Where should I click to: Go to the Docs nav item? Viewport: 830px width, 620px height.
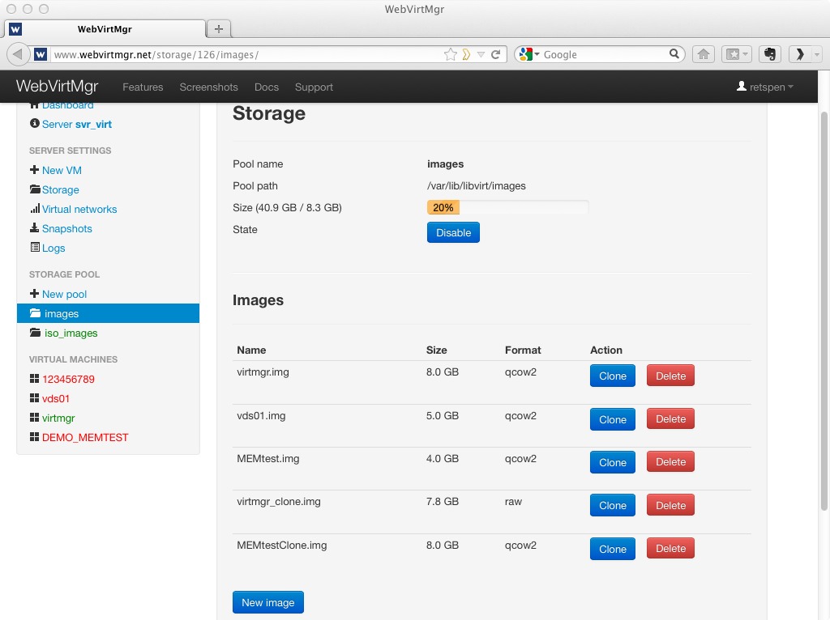(266, 87)
